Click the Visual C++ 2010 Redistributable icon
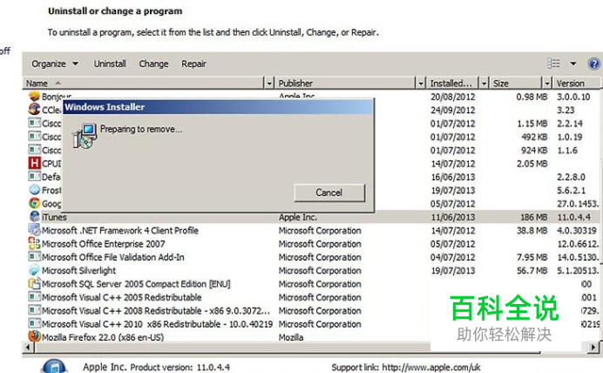The height and width of the screenshot is (373, 603). point(34,323)
